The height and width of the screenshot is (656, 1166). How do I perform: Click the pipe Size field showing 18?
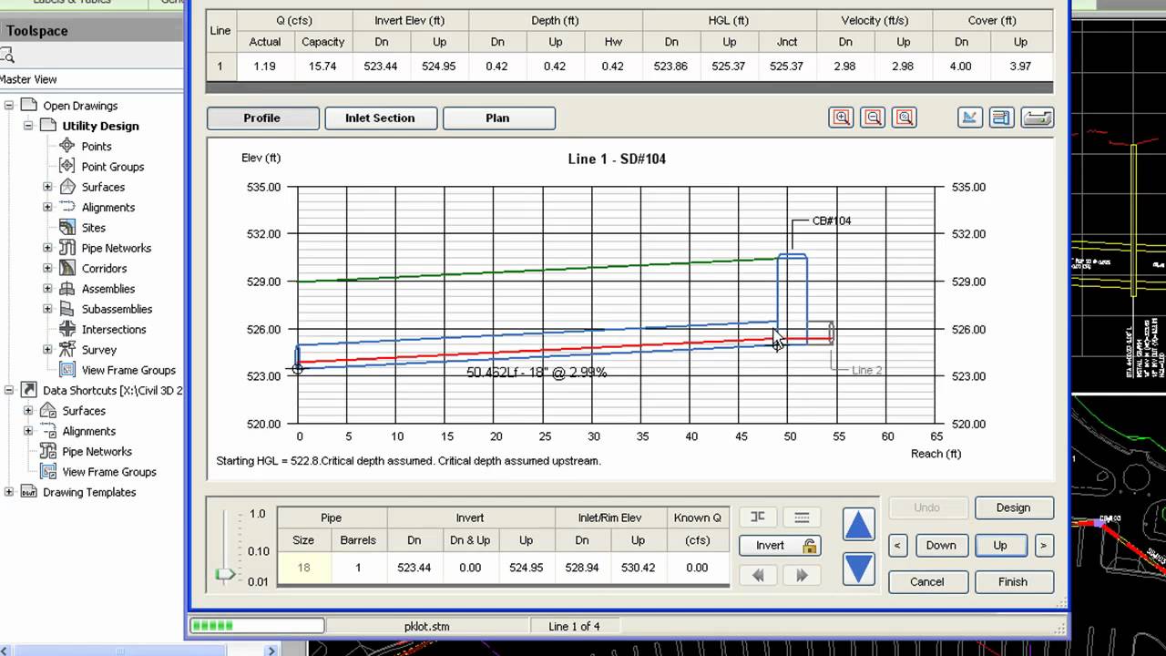tap(303, 568)
